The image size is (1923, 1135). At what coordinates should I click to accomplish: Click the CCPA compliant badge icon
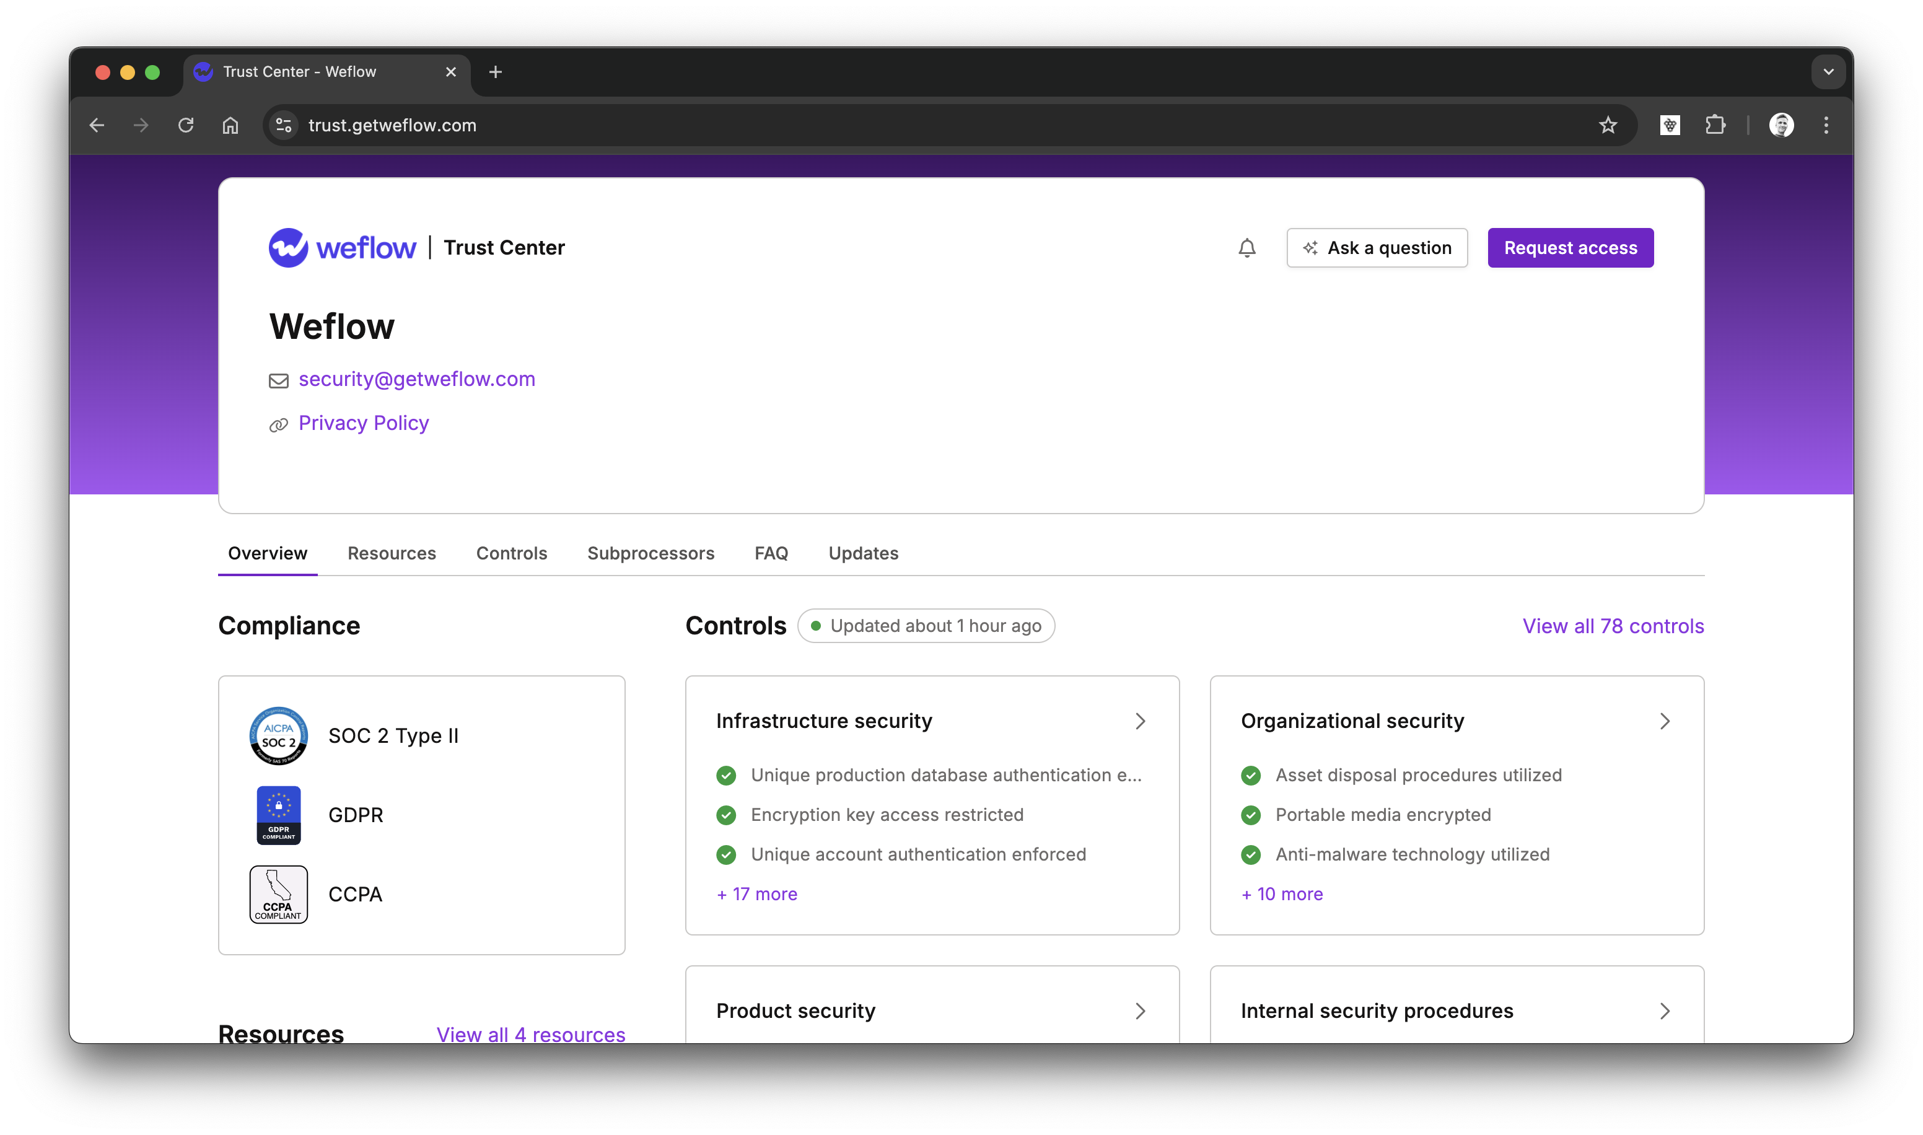click(x=278, y=895)
